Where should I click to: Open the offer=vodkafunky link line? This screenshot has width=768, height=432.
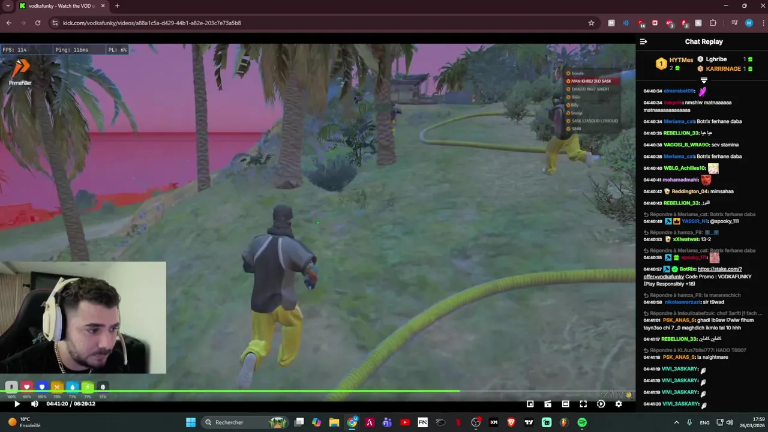(664, 277)
